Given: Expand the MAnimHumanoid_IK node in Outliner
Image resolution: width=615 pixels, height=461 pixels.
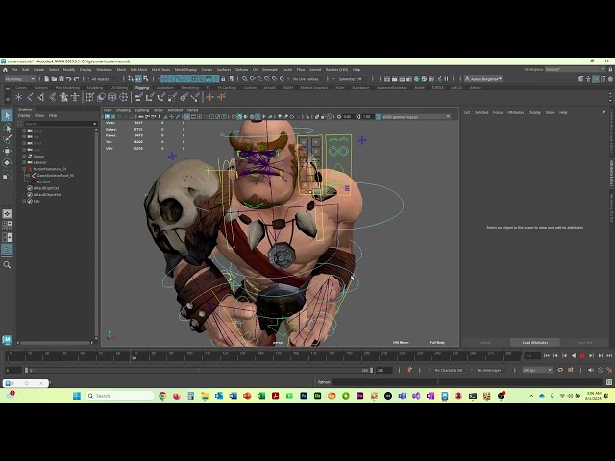Looking at the screenshot, I should 24,169.
